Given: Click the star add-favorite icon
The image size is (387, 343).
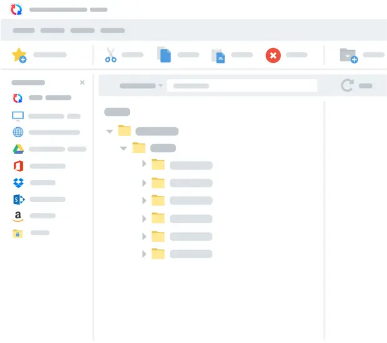Looking at the screenshot, I should (x=19, y=56).
